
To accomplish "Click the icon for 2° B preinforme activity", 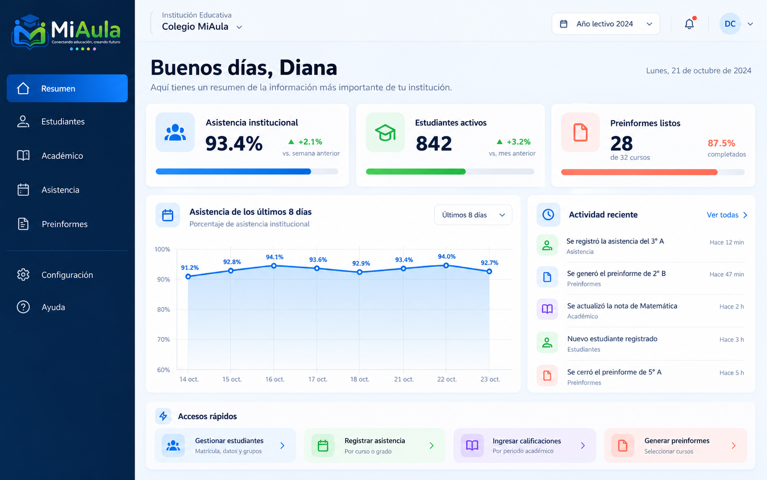I will coord(547,277).
